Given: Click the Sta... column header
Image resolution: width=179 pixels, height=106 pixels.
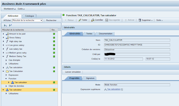Looking at the screenshot, I should click(x=54, y=30).
